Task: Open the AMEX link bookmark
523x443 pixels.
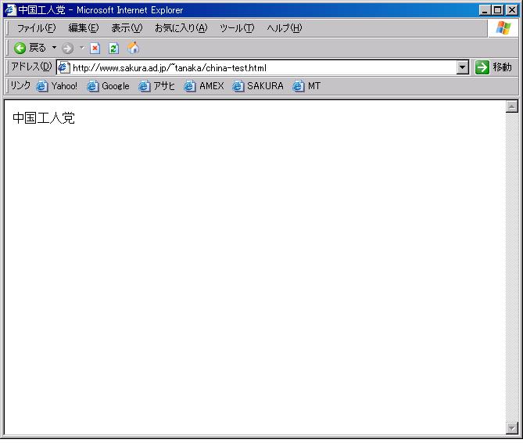Action: [204, 86]
